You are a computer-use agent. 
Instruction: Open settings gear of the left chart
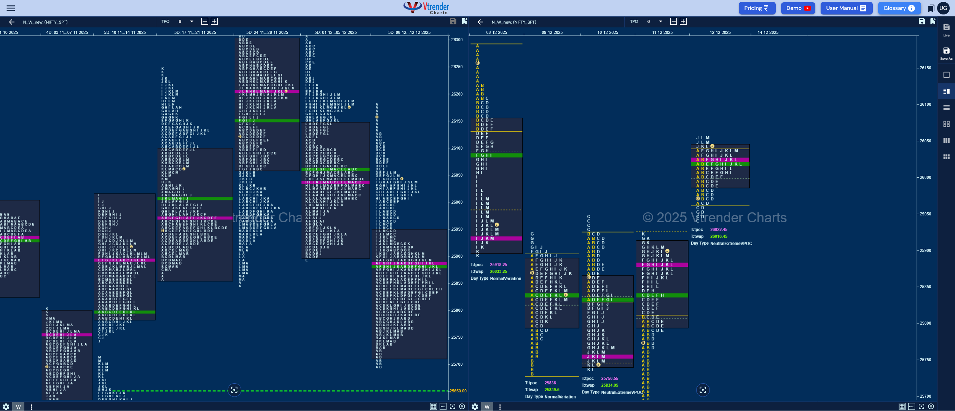(6, 406)
